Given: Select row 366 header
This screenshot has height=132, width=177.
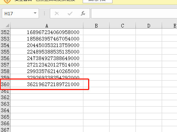Looking at the screenshot, I should pos(5,123).
